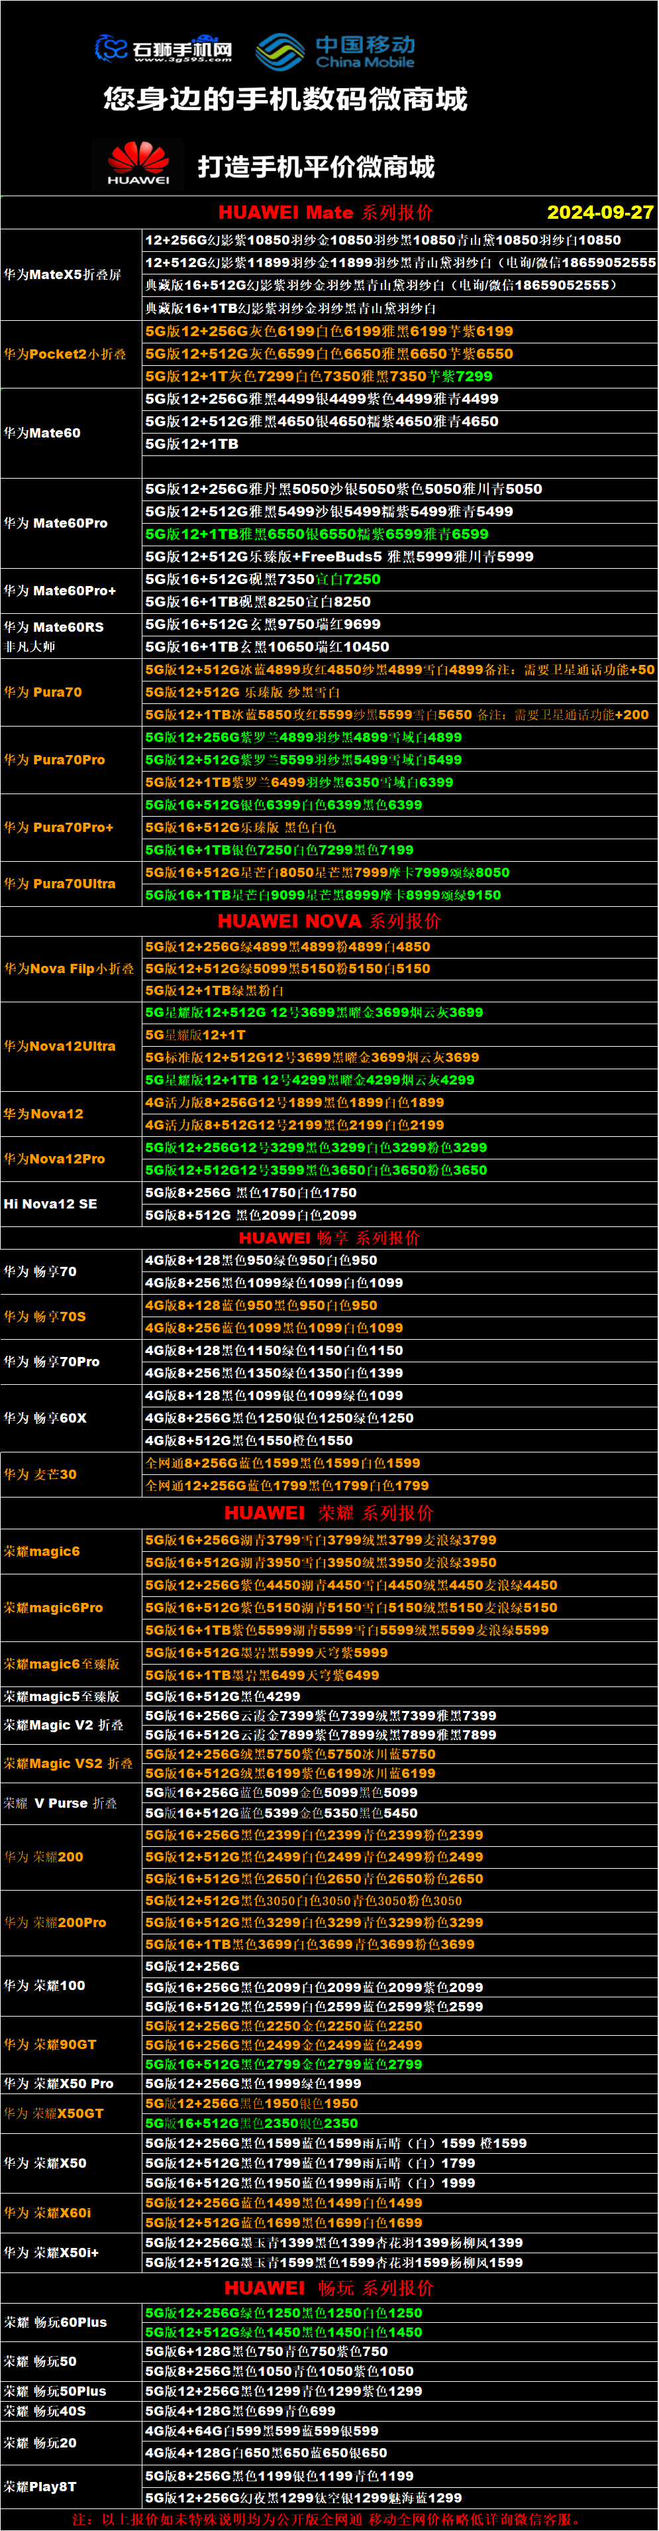Click the yellow date 2024-09-27
The height and width of the screenshot is (2531, 659).
[599, 212]
